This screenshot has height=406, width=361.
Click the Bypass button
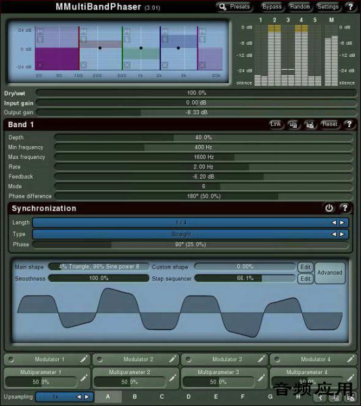coord(272,7)
